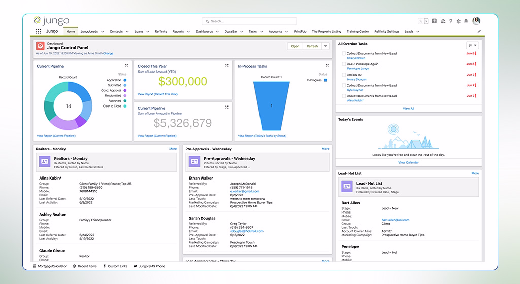Open the Salesforce cloud guidance icon
The image size is (520, 284).
pos(443,21)
